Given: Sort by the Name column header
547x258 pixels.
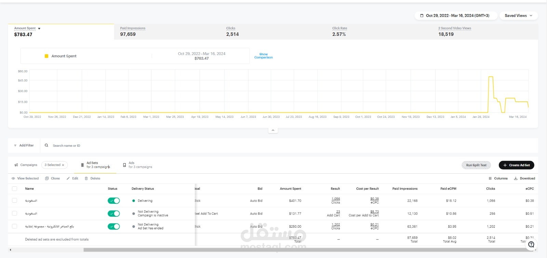Looking at the screenshot, I should [29, 189].
